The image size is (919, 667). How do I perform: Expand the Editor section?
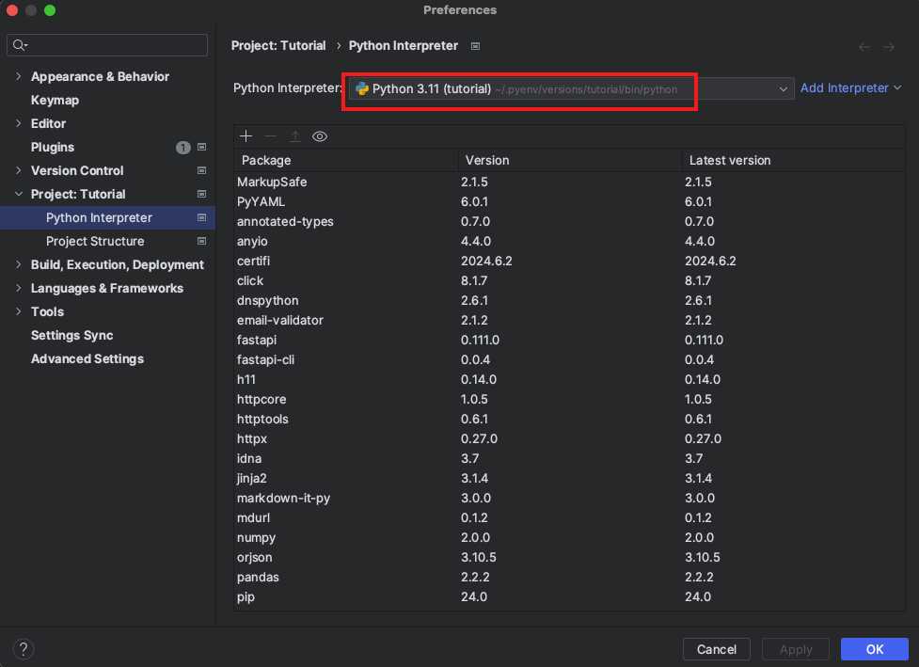click(x=18, y=123)
